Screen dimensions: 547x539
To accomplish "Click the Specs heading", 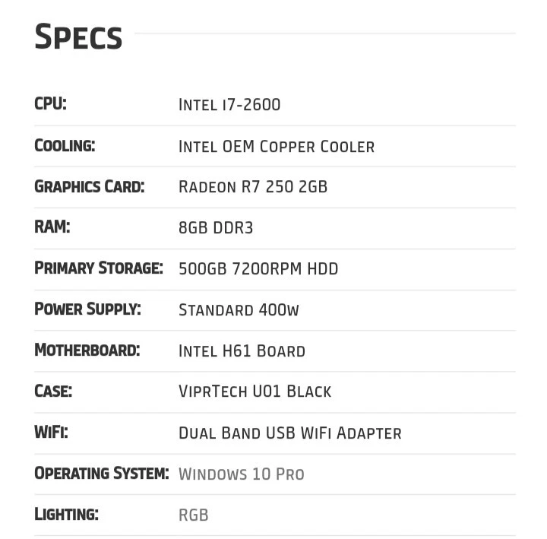I will click(x=78, y=37).
